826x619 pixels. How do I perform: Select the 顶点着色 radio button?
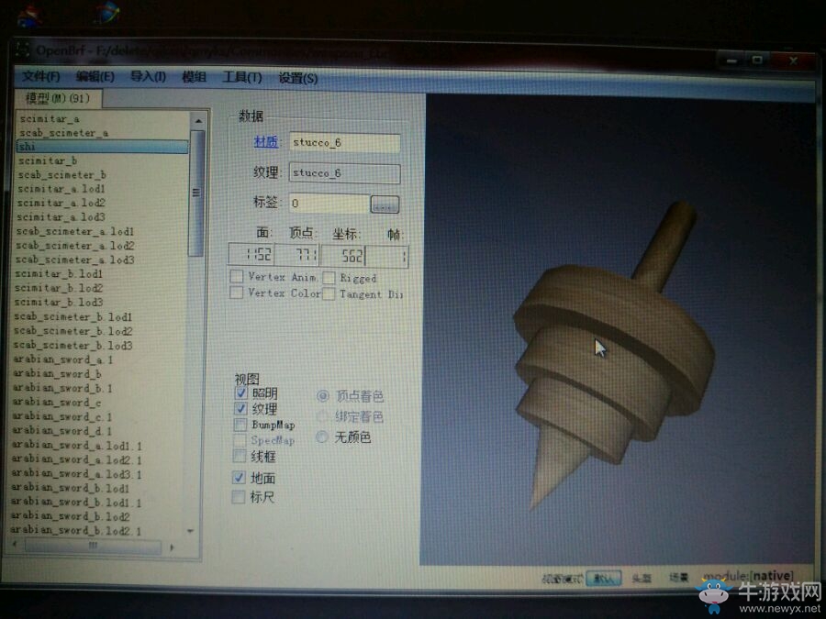click(x=322, y=395)
